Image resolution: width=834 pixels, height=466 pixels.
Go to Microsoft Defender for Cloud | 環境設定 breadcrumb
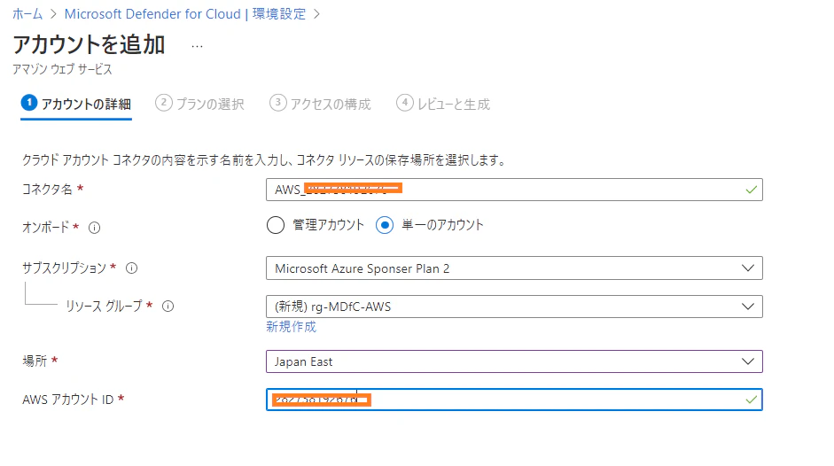(185, 14)
